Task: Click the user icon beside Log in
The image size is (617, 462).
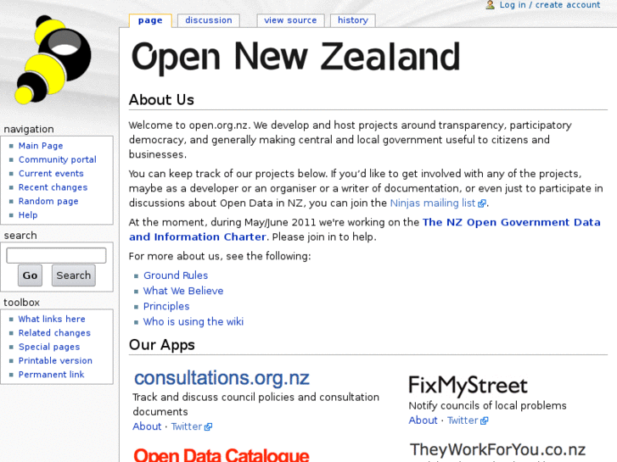Action: [490, 5]
